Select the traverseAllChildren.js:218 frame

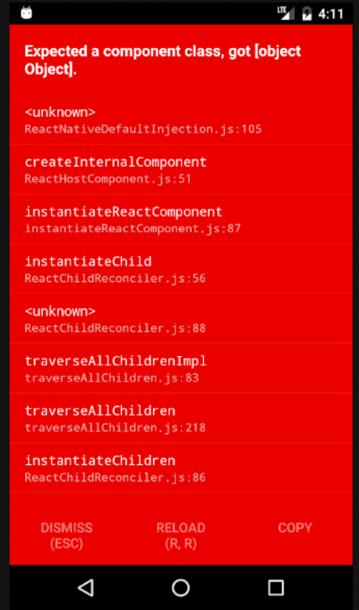pos(181,418)
